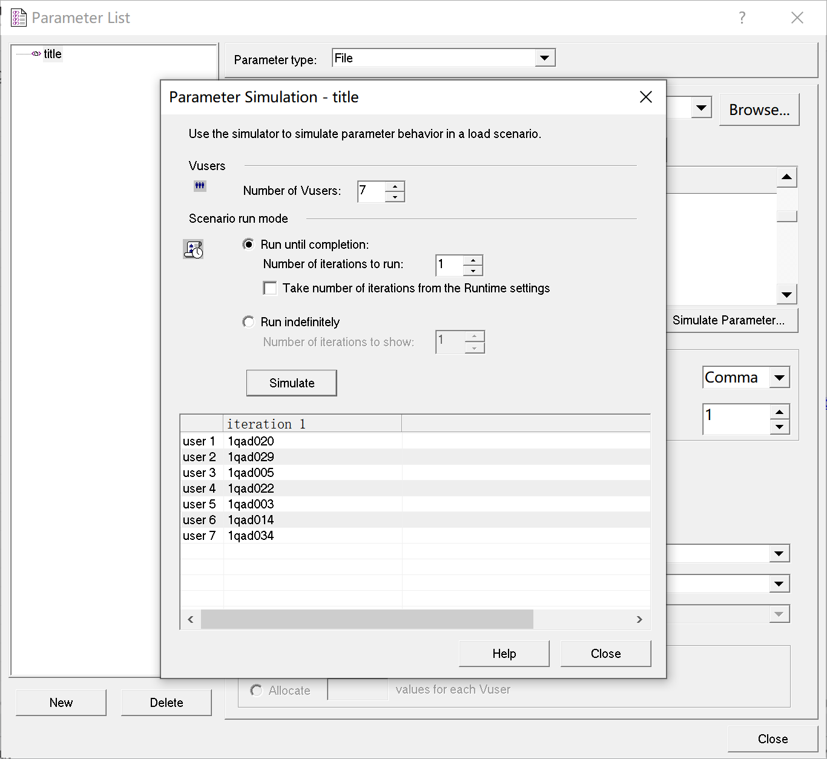
Task: Increase the first data line value
Action: [779, 412]
